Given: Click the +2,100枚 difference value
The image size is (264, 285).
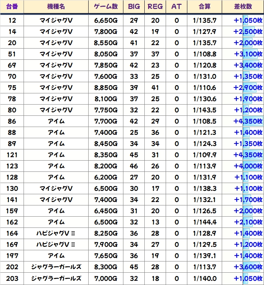Looking at the screenshot, I should point(248,222).
